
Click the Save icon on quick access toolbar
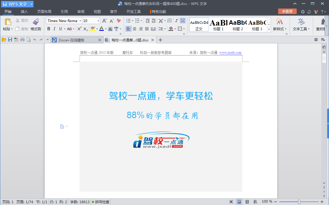(x=10, y=40)
